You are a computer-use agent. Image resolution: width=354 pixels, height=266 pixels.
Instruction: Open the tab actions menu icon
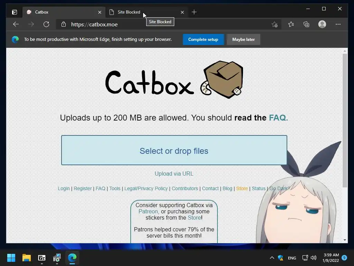(x=15, y=12)
